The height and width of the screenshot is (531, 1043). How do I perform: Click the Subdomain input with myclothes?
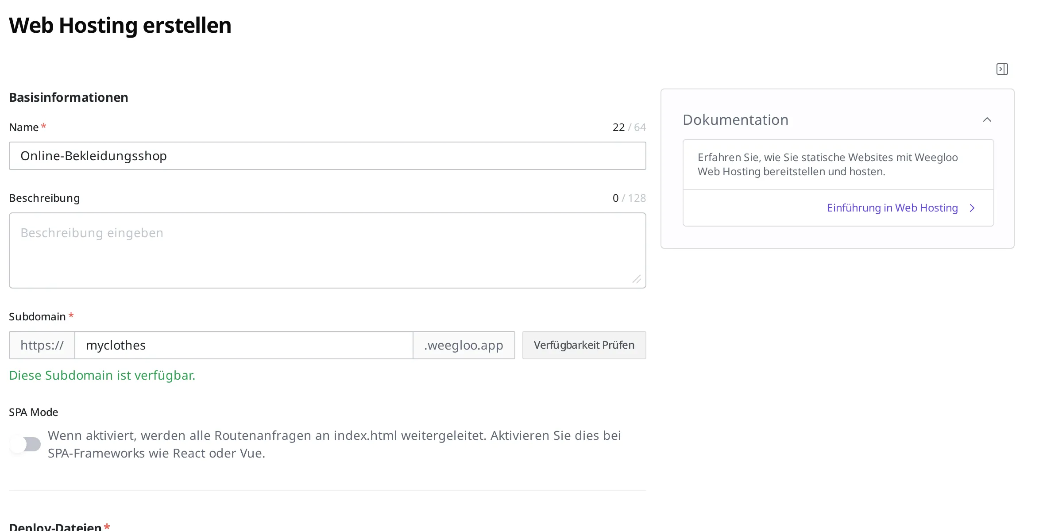(244, 345)
